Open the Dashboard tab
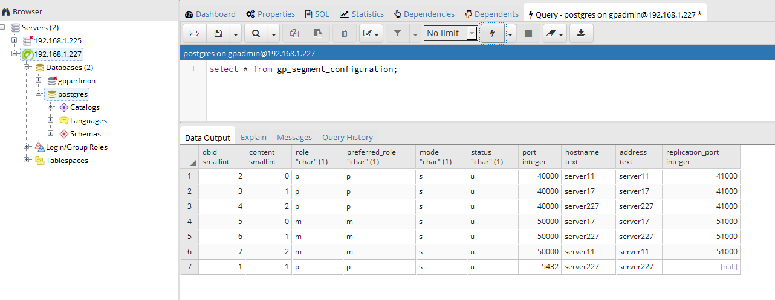Viewport: 775px width, 300px height. 210,14
